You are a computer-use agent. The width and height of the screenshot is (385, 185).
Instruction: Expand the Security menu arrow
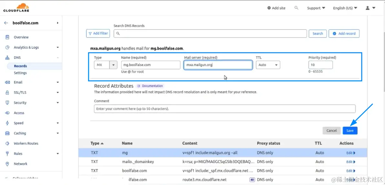coord(58,103)
